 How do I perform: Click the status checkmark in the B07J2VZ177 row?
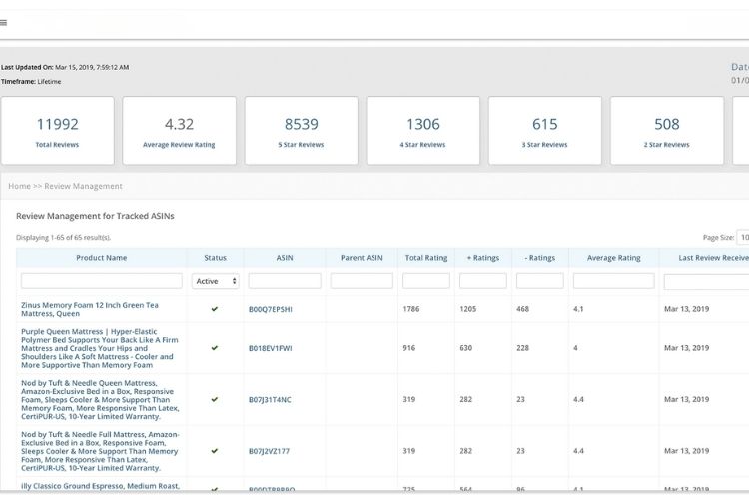(215, 451)
